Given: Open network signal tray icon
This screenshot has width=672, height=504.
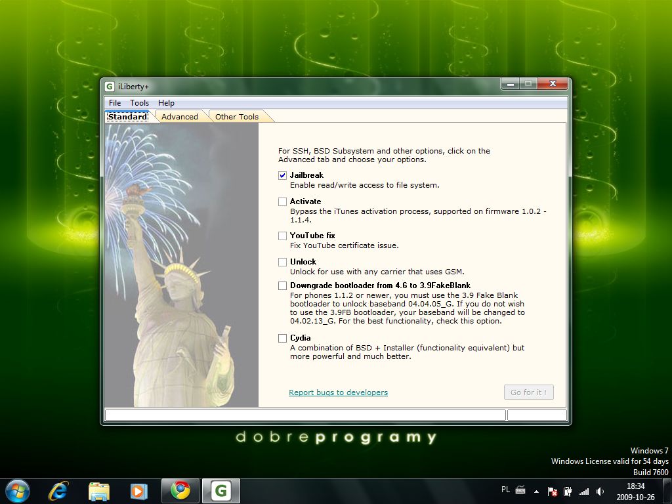Looking at the screenshot, I should (x=583, y=492).
